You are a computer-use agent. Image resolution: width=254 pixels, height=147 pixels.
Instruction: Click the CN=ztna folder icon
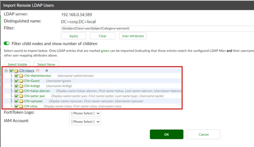coord(21,106)
